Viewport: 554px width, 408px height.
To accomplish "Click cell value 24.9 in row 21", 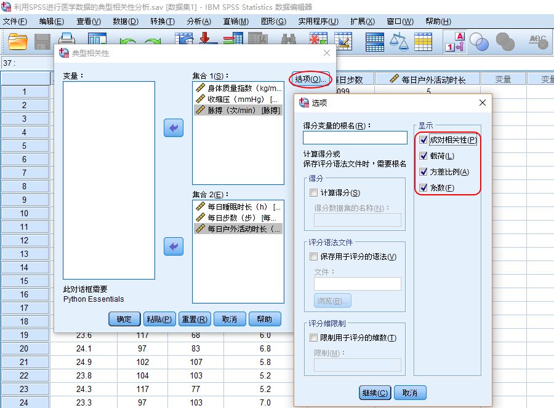I will click(x=84, y=362).
